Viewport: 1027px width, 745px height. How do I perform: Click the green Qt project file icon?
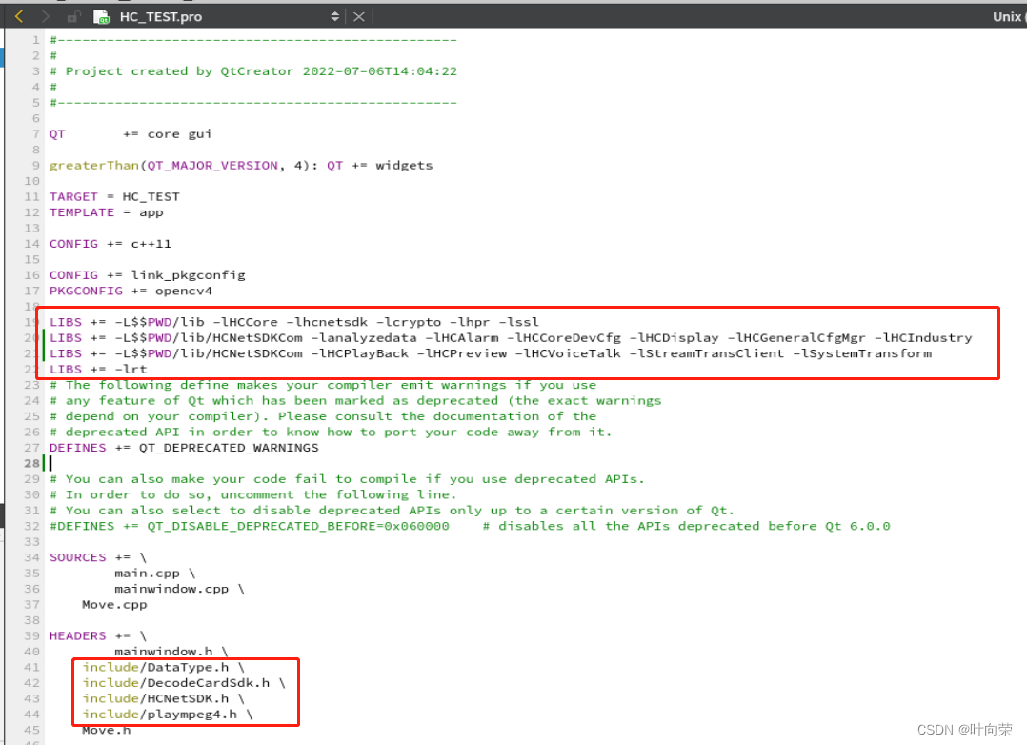(101, 15)
